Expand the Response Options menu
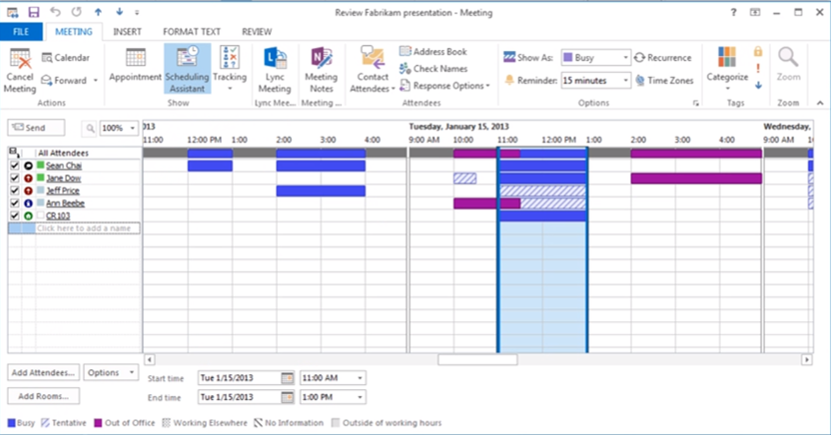This screenshot has height=435, width=831. (444, 85)
